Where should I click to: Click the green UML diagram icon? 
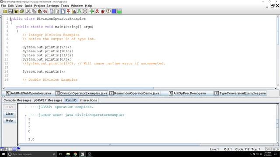pos(80,12)
